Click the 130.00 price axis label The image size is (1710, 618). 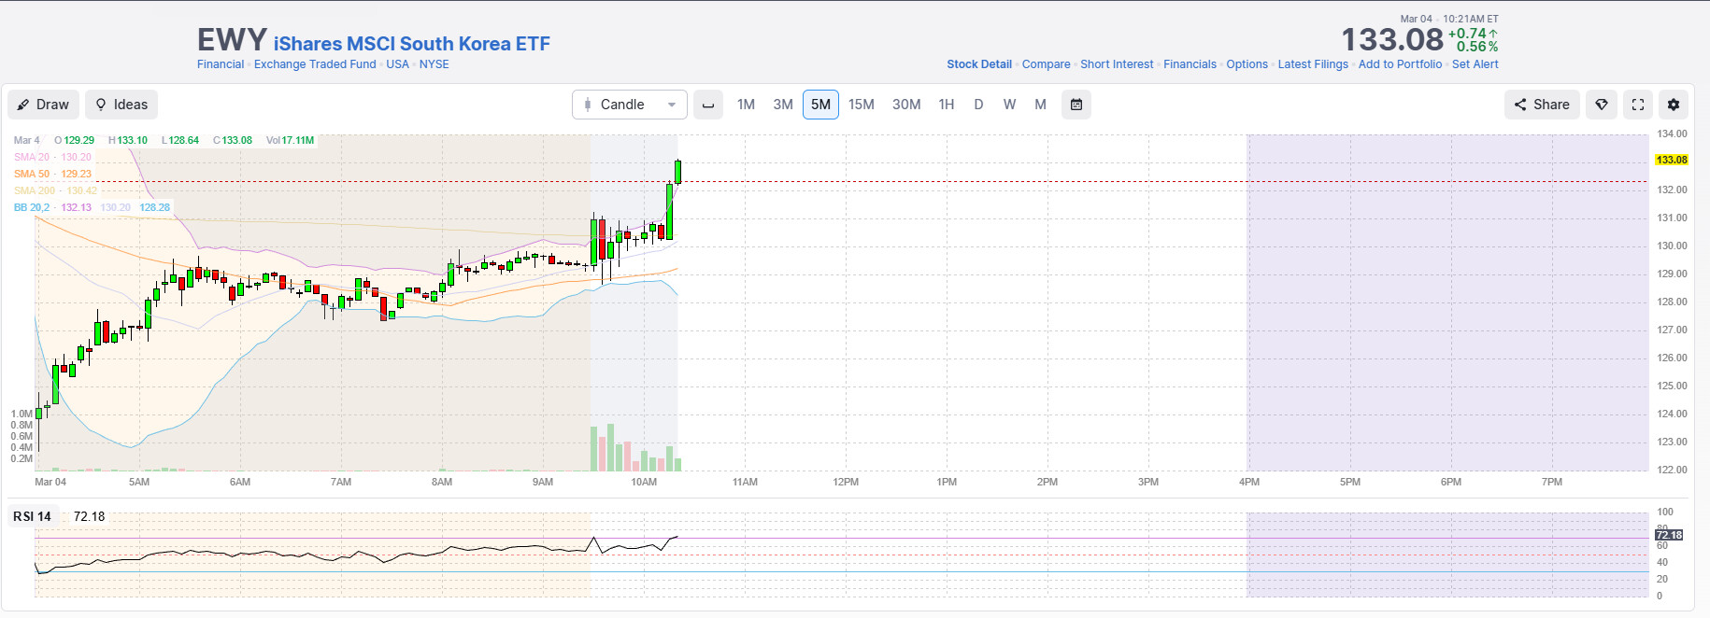click(1672, 246)
